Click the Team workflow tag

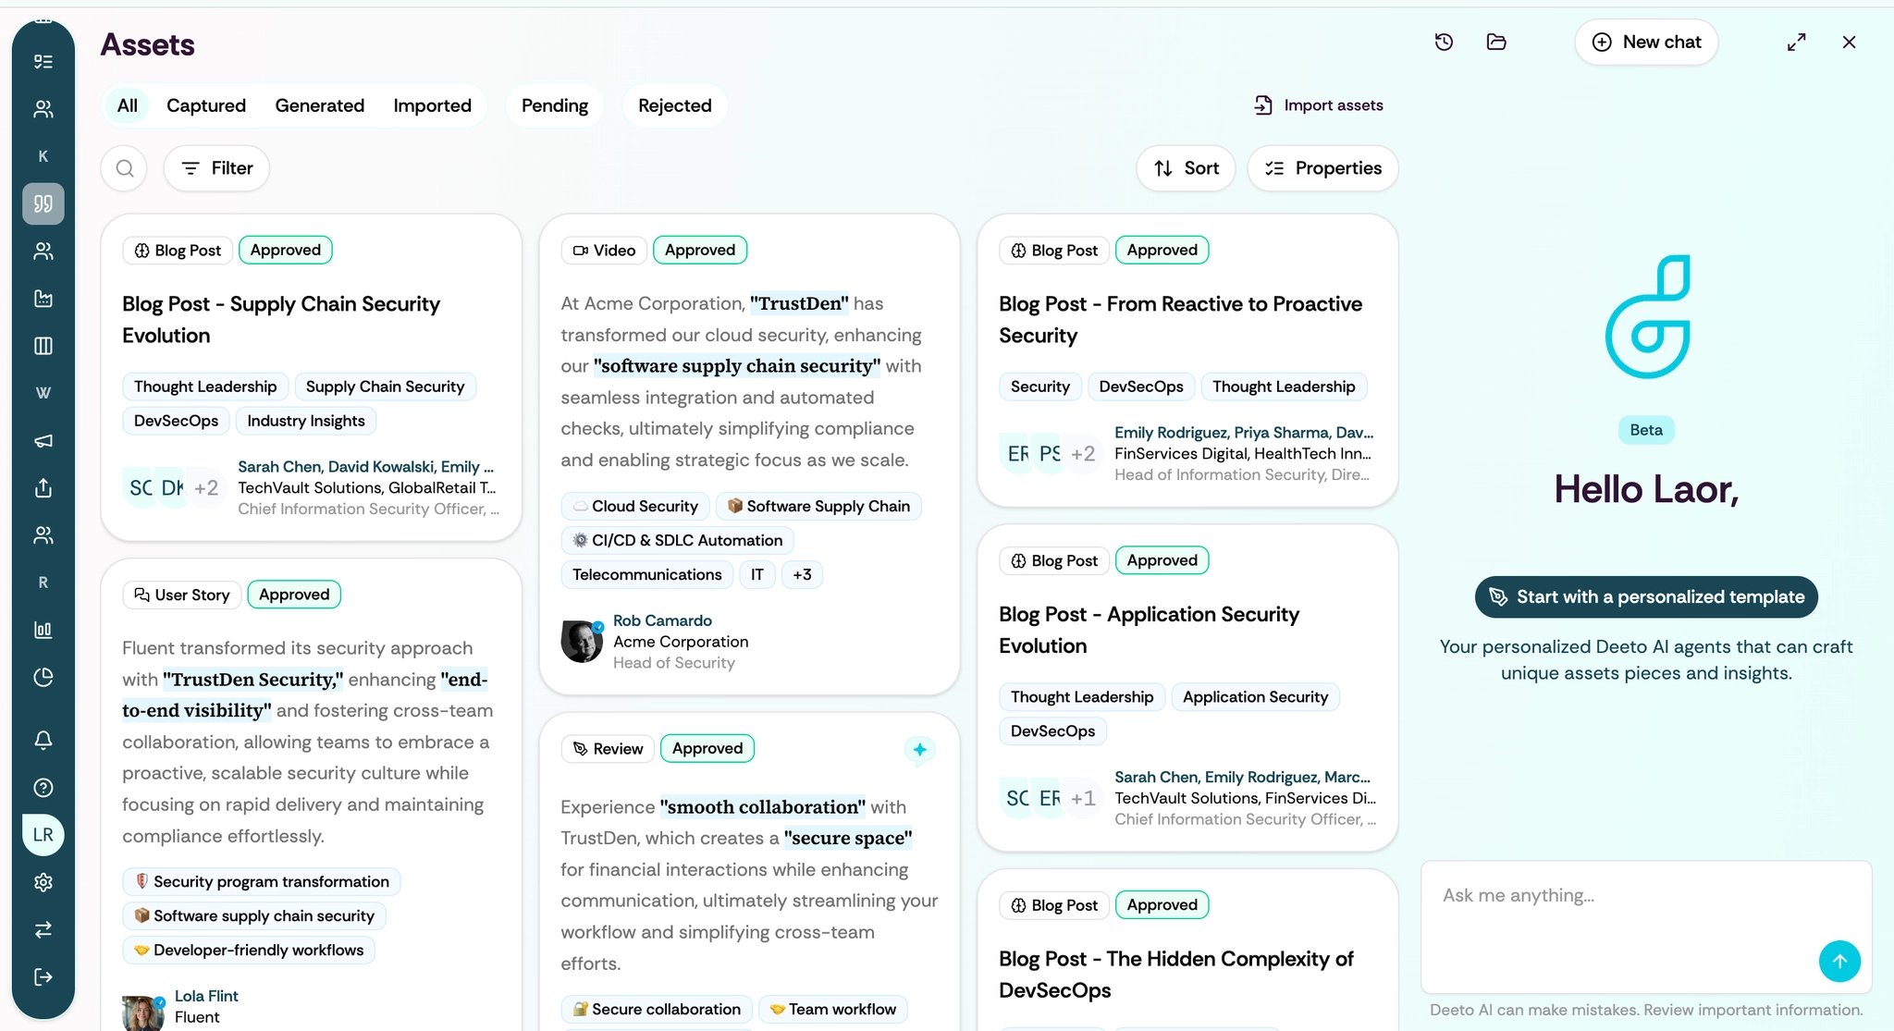[x=833, y=1010]
